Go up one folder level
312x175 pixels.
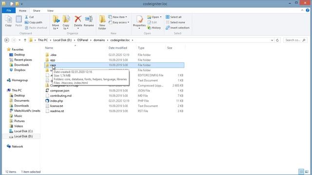pyautogui.click(x=25, y=40)
